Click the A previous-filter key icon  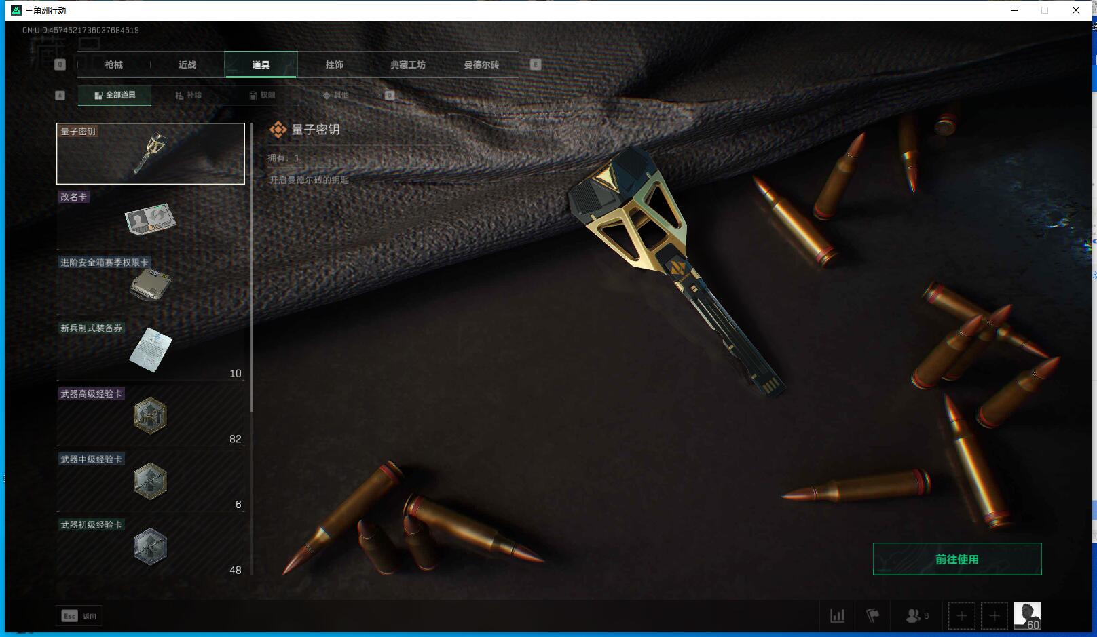tap(60, 95)
